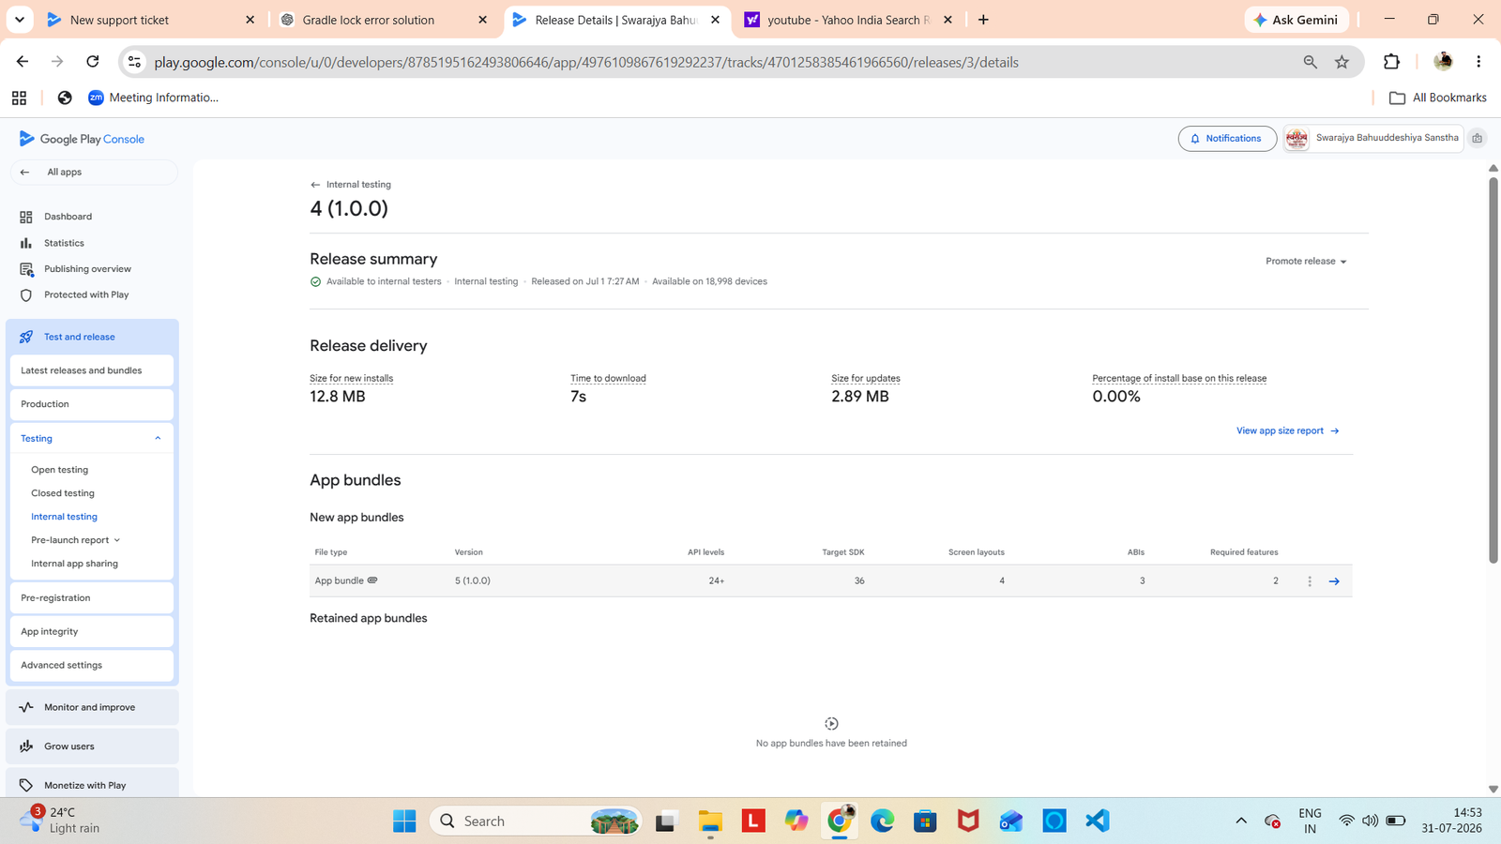Expand Grow users section

92,746
